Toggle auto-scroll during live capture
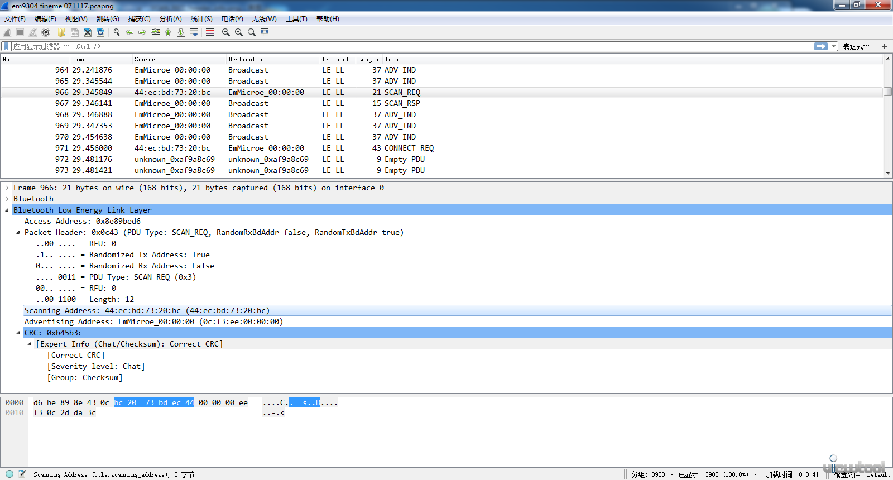This screenshot has width=893, height=480. coord(194,32)
